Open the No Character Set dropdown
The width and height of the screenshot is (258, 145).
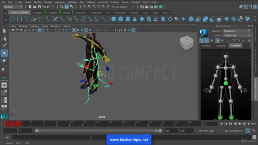[x=234, y=130]
